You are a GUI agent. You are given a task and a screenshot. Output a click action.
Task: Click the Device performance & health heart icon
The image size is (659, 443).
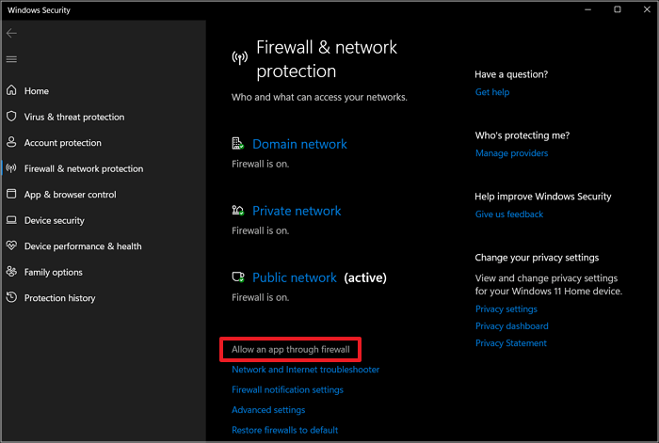pos(11,246)
